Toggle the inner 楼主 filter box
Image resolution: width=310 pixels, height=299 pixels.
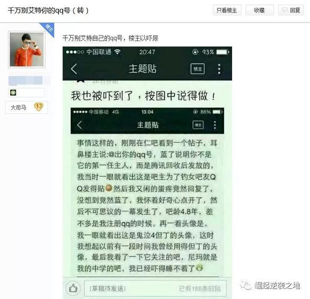[x=198, y=125]
